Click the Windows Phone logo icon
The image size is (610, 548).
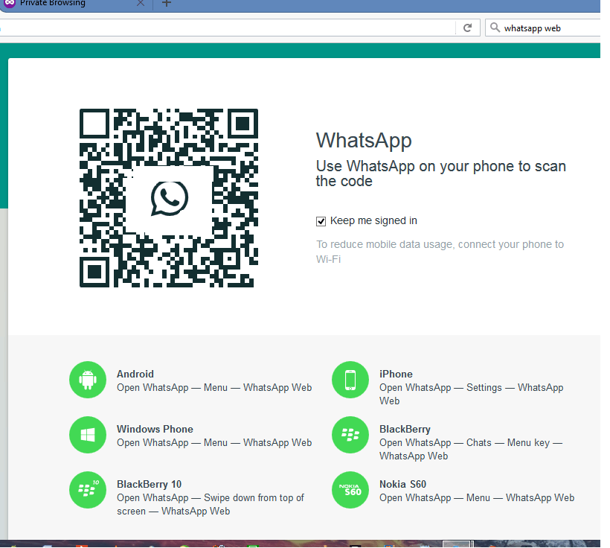point(88,435)
